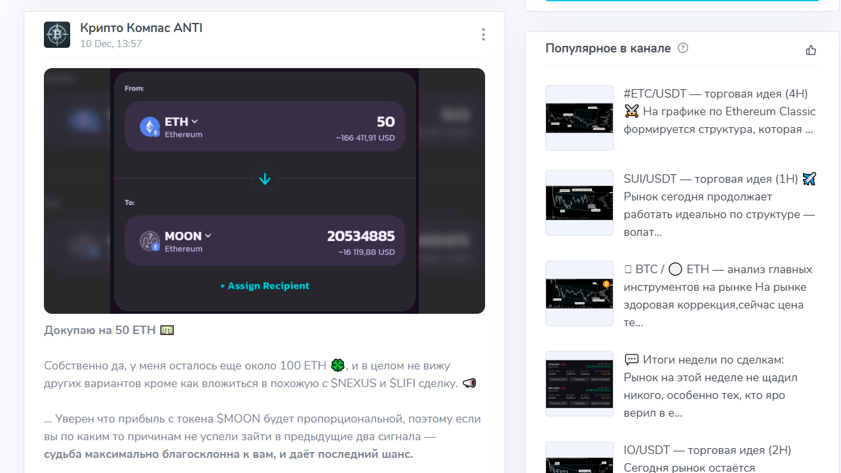The width and height of the screenshot is (841, 473).
Task: Open the BTC / ETH analysis thumbnail
Action: [x=579, y=293]
